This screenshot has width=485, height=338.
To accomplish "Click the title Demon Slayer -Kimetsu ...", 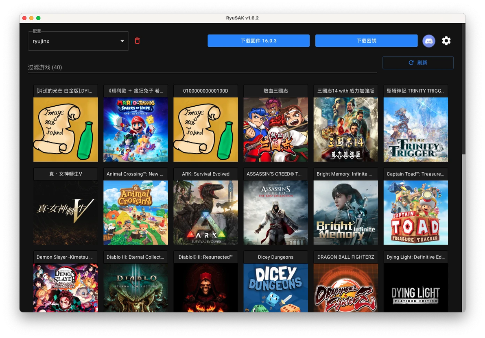I will point(64,257).
